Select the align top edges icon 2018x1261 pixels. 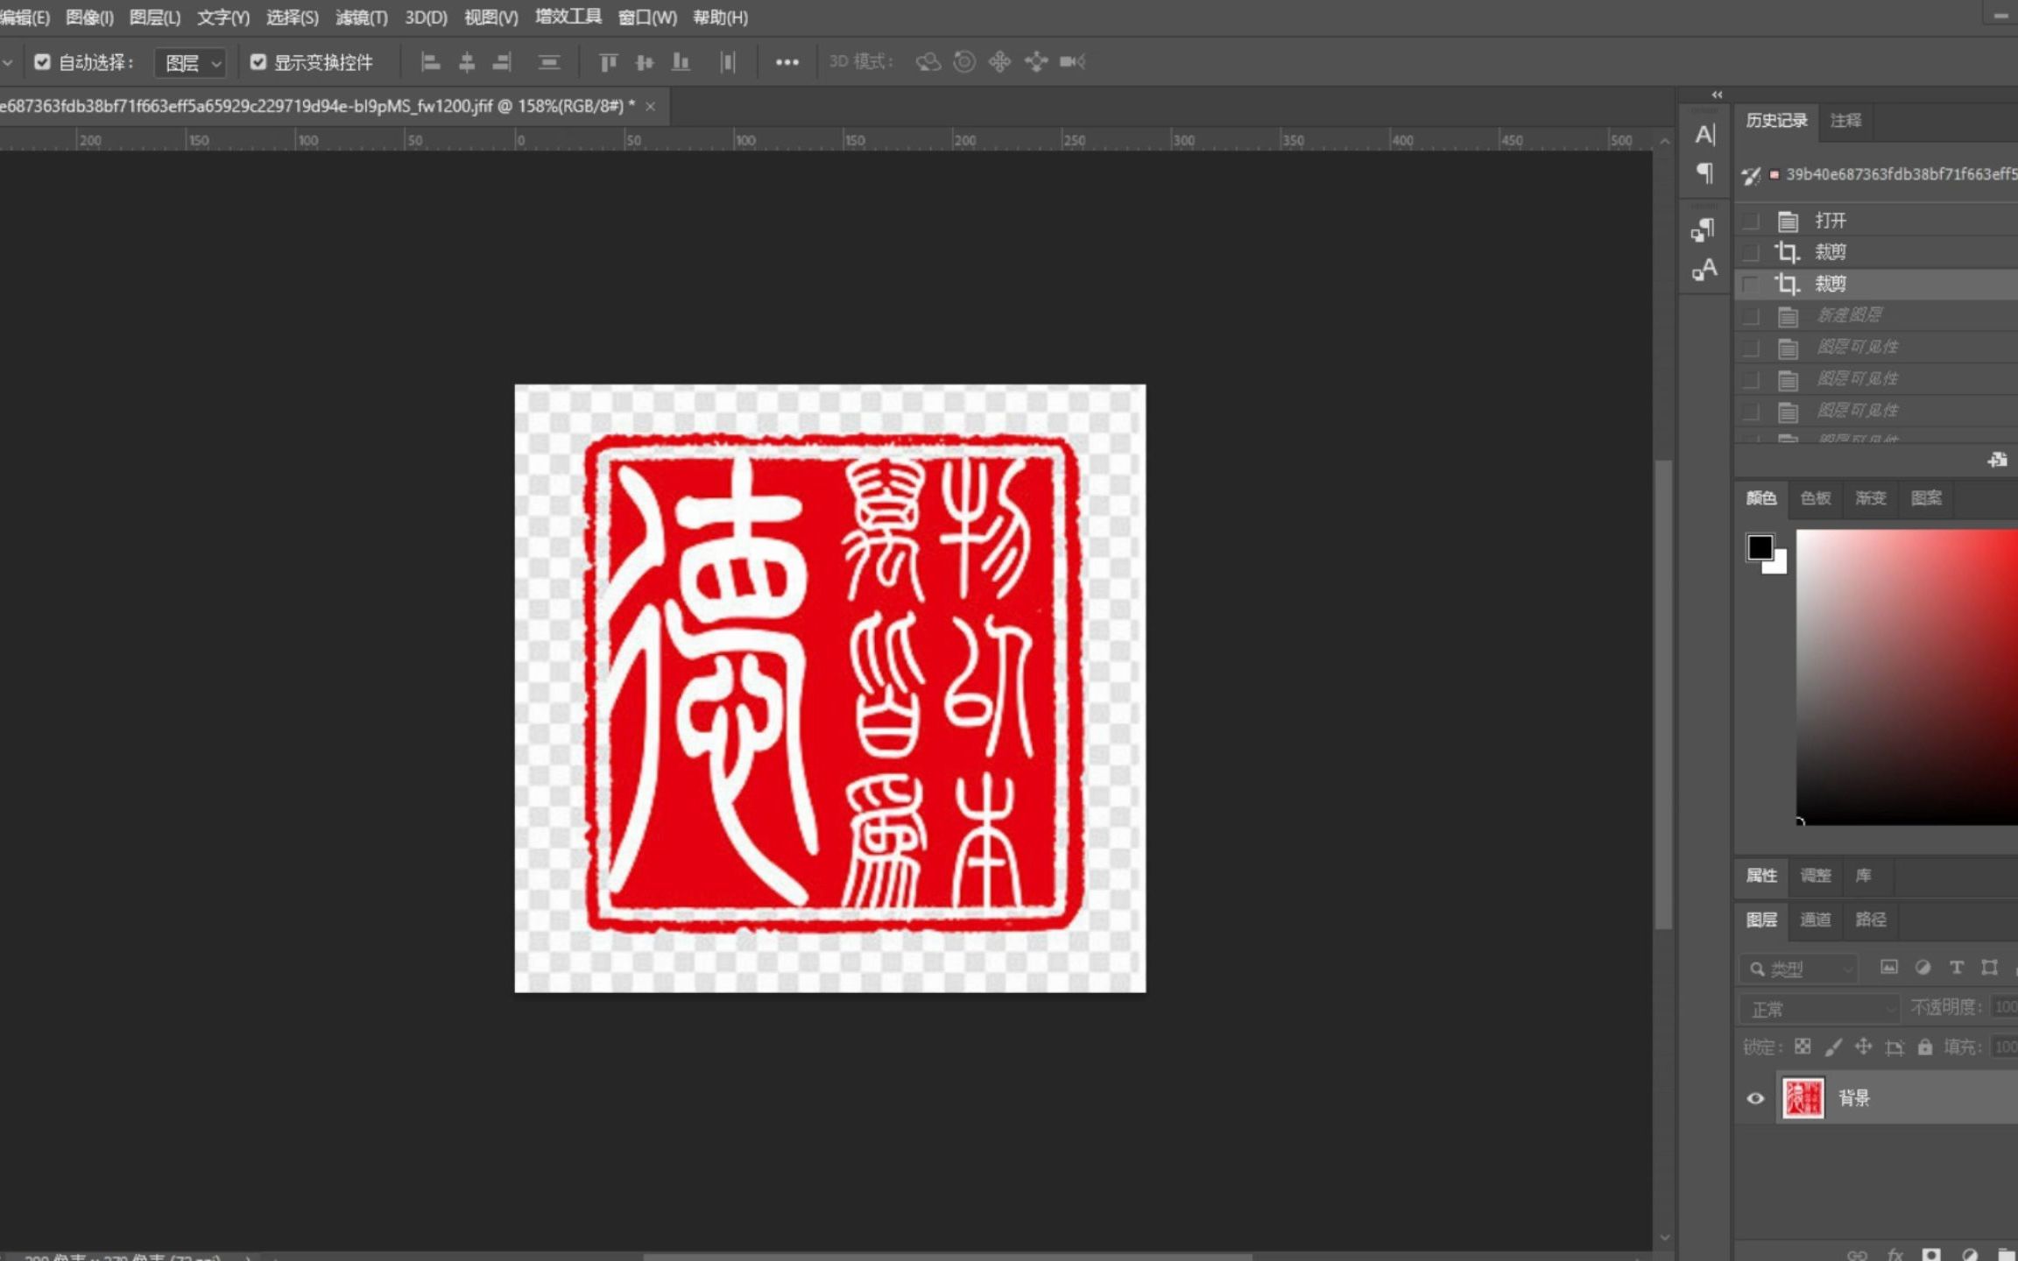[x=606, y=61]
